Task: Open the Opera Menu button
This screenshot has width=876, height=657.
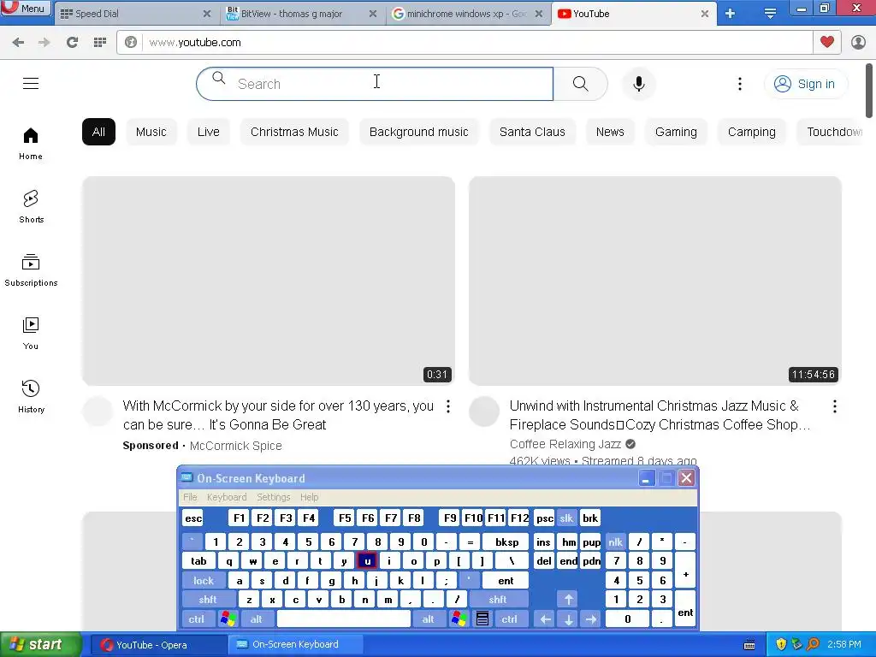Action: tap(26, 9)
